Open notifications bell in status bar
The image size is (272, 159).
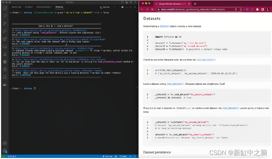click(x=135, y=156)
